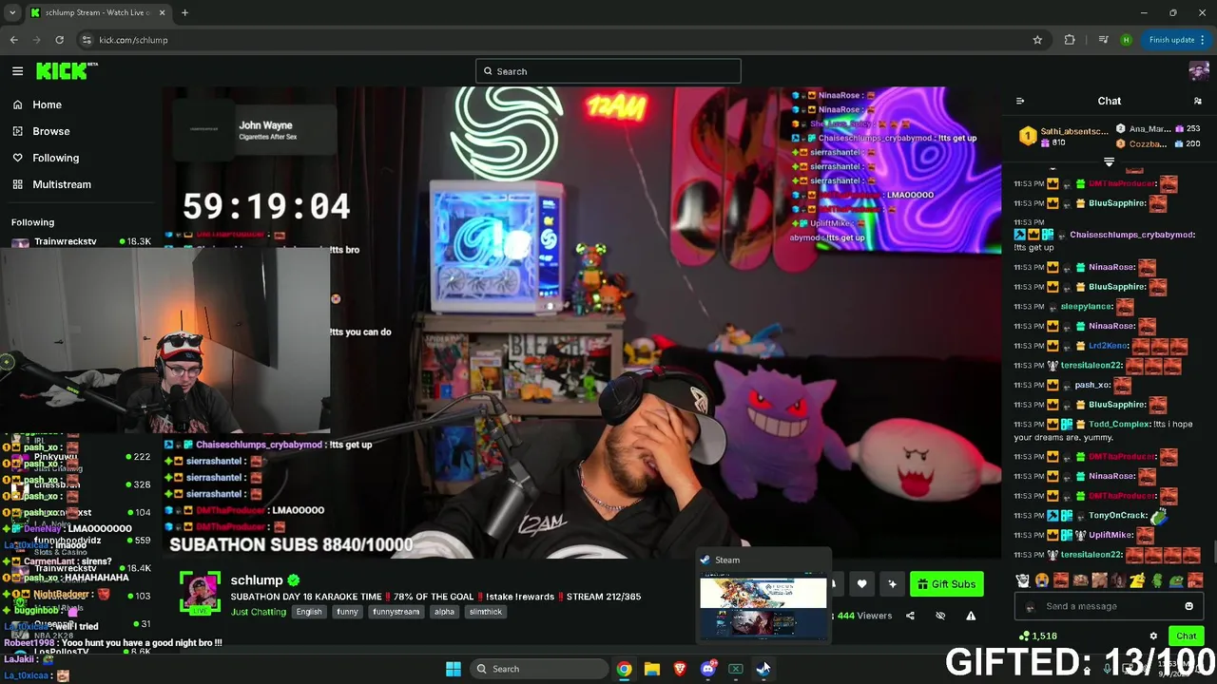The width and height of the screenshot is (1217, 684).
Task: Bookmark page with the star icon
Action: pyautogui.click(x=1037, y=40)
